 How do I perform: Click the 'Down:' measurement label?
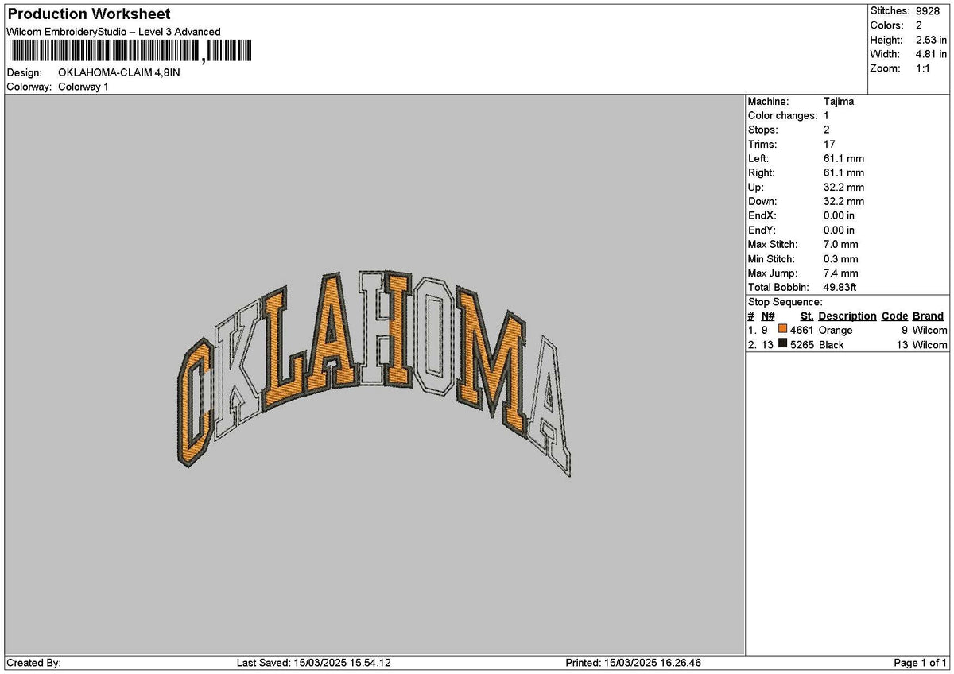[763, 202]
